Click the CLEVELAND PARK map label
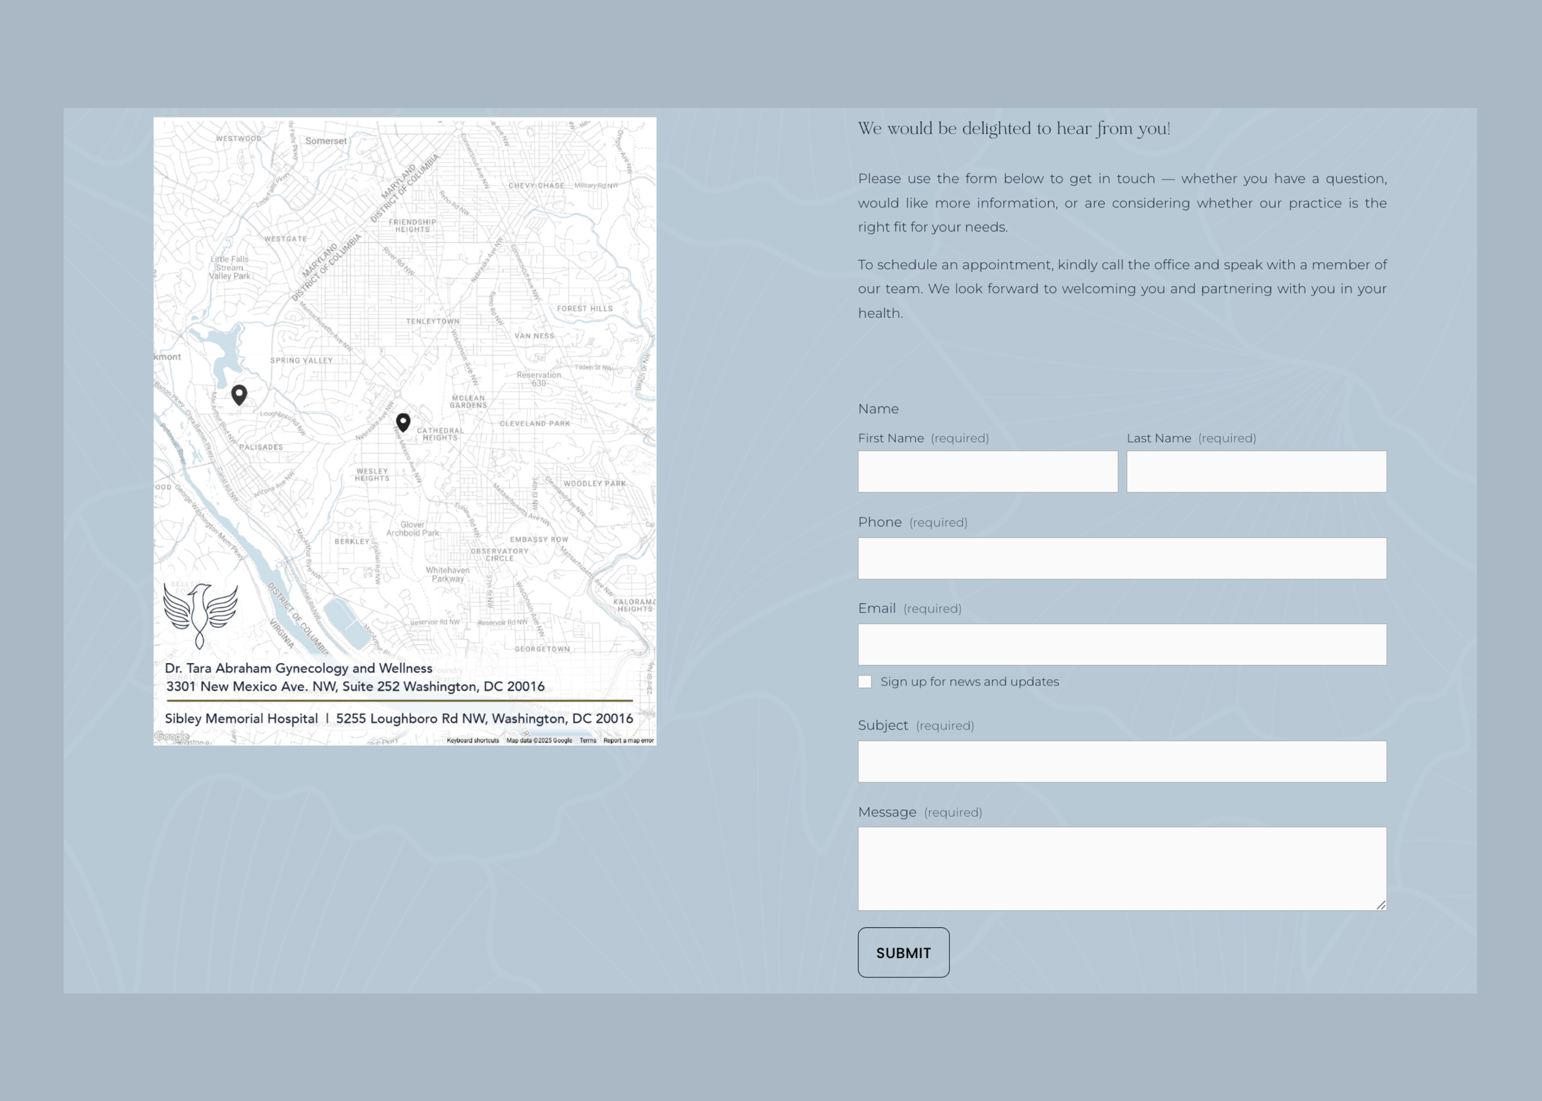 click(535, 423)
